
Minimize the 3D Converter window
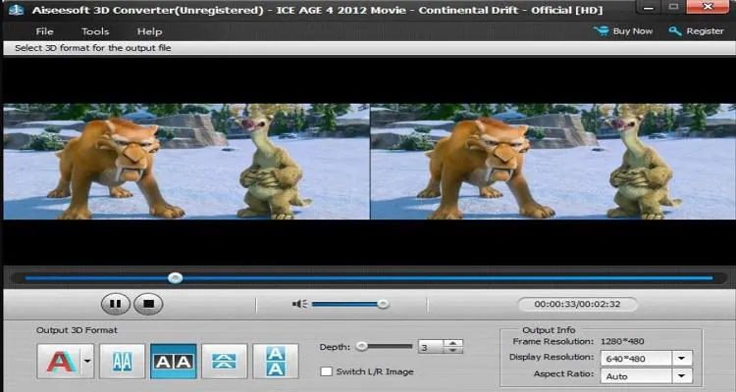coord(649,7)
